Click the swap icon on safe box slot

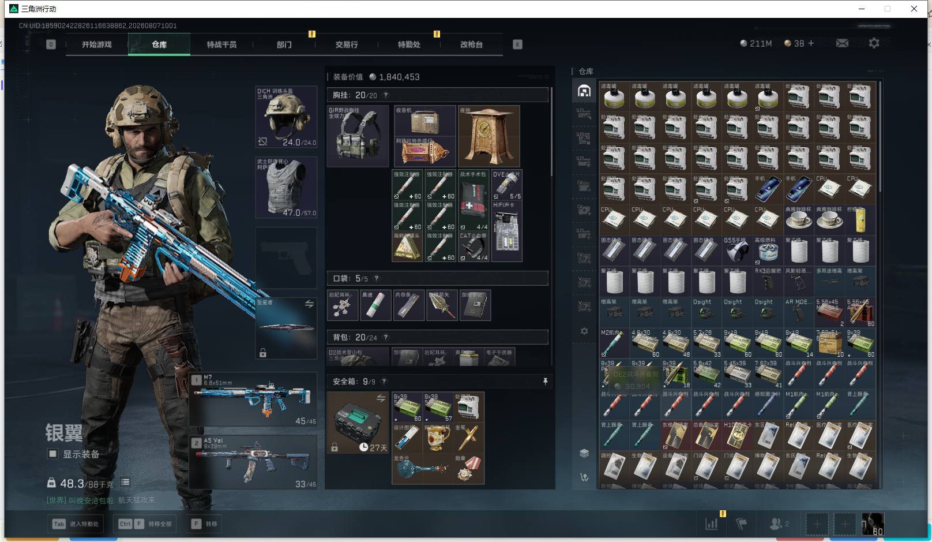tap(381, 398)
